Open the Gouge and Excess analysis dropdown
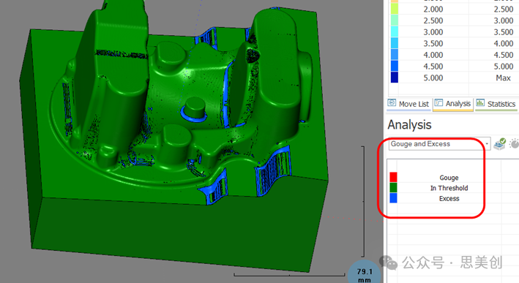This screenshot has width=519, height=283. (x=439, y=144)
